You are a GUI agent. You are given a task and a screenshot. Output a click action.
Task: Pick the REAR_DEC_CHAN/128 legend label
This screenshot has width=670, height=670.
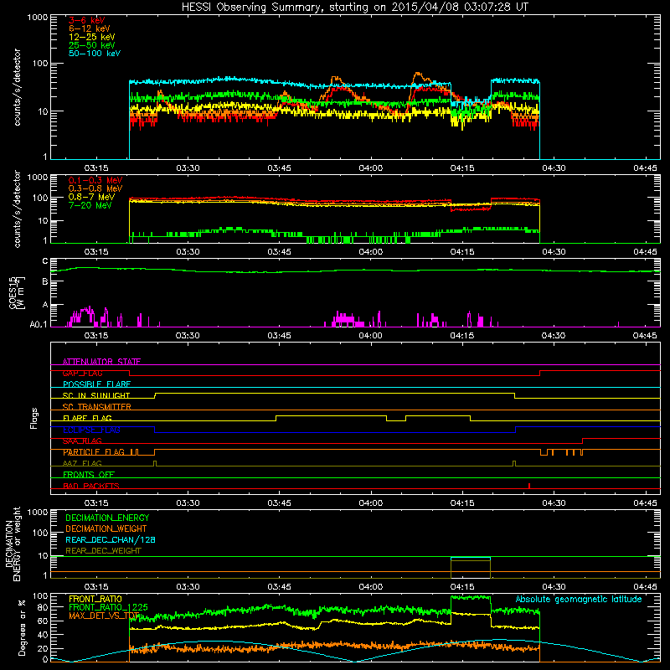tap(111, 539)
